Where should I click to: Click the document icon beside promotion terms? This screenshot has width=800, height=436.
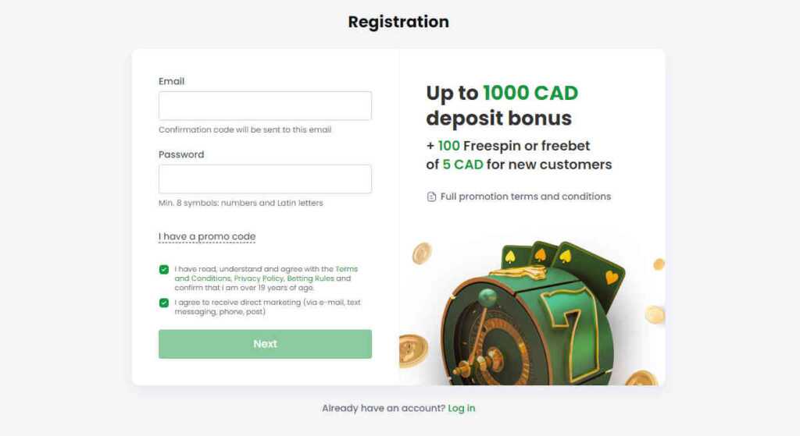[x=431, y=197]
